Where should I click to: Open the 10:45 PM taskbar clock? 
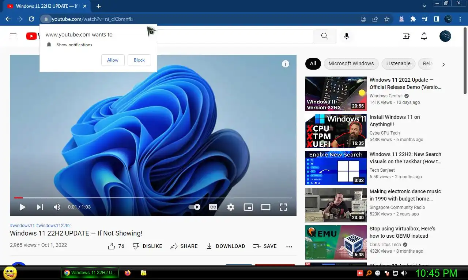[x=437, y=273]
